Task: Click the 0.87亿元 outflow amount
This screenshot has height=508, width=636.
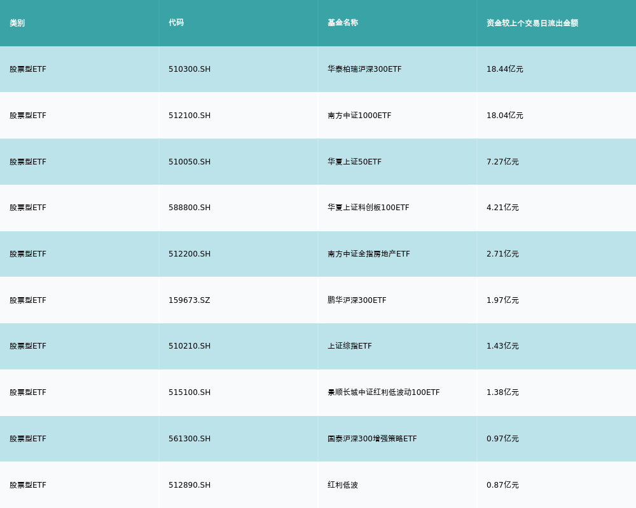Action: point(502,485)
